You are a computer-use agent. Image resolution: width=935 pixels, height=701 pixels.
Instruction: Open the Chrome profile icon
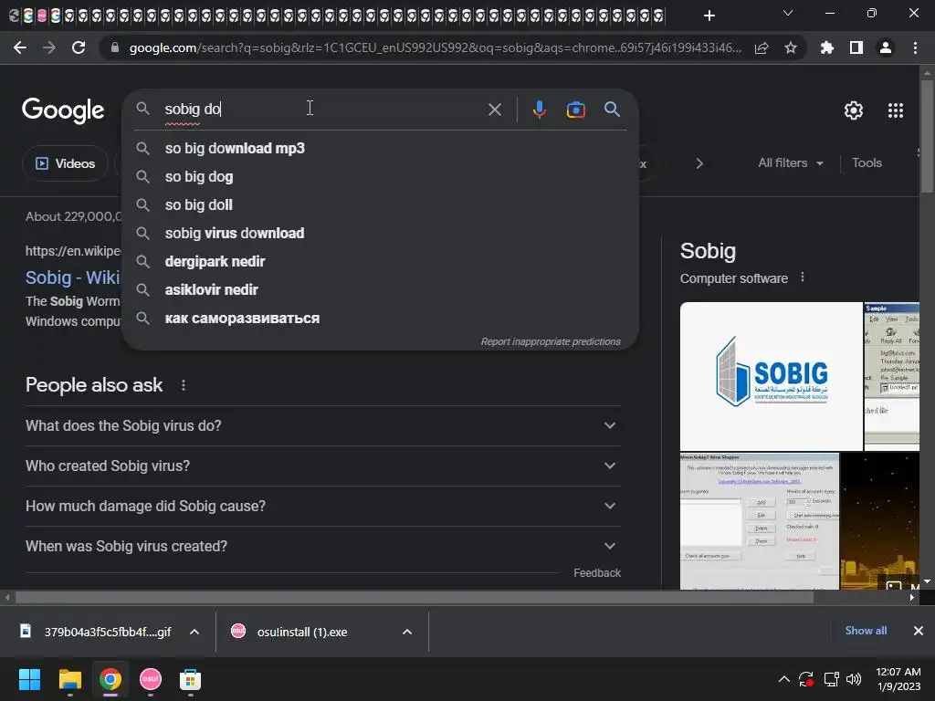(886, 47)
